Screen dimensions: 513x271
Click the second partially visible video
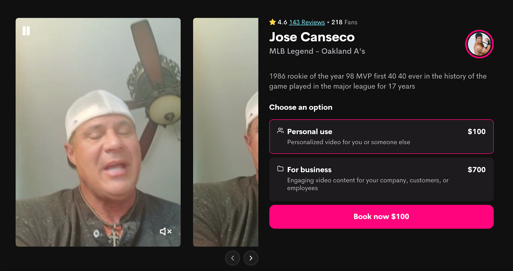click(x=225, y=132)
